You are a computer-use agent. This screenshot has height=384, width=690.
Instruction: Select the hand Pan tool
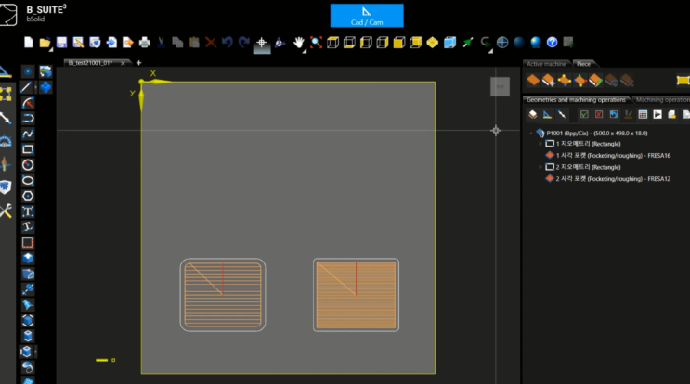point(299,42)
